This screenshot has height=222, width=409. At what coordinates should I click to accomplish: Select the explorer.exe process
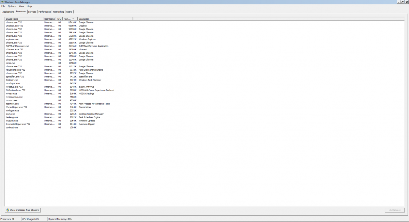pos(69,39)
